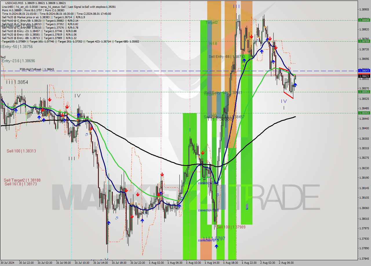
Task: Select the 'correction 61.8' label
Action: click(208, 210)
